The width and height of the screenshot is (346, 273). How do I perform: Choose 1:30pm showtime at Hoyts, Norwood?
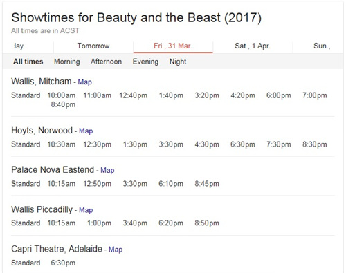coord(135,144)
